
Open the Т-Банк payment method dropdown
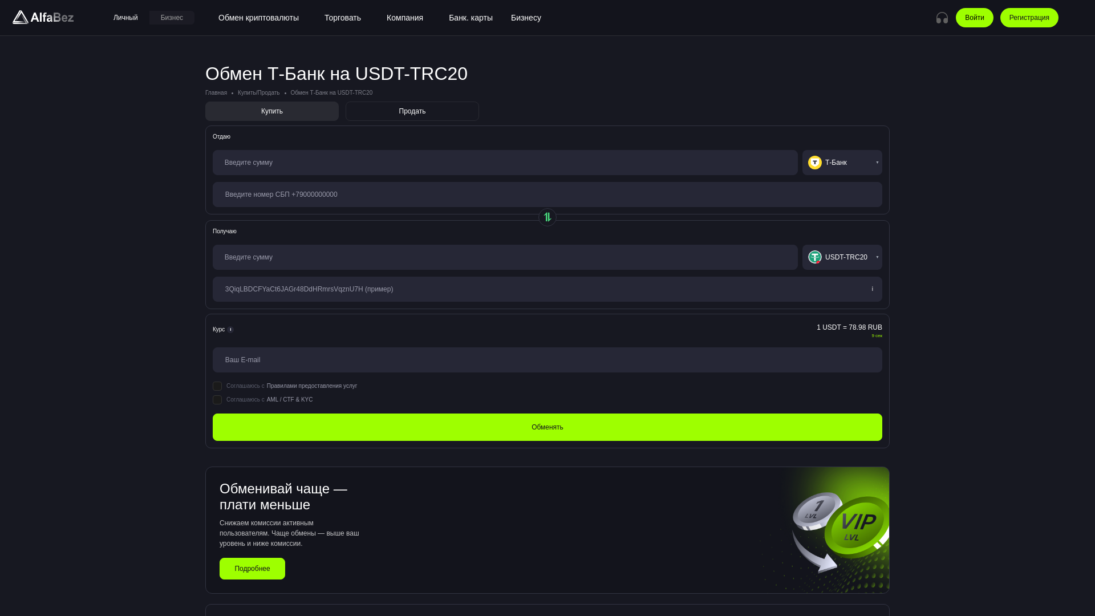point(842,163)
